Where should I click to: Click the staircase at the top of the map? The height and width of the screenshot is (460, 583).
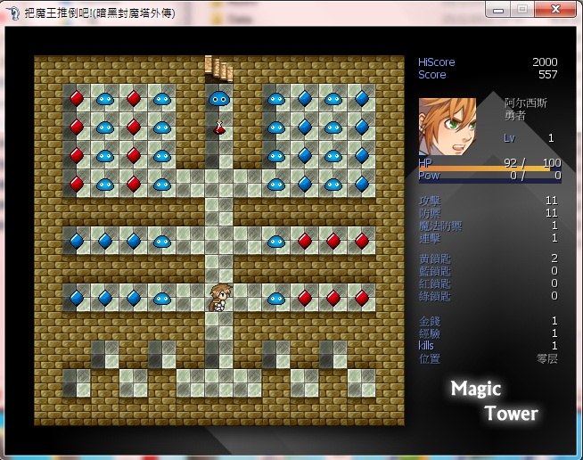(x=219, y=70)
